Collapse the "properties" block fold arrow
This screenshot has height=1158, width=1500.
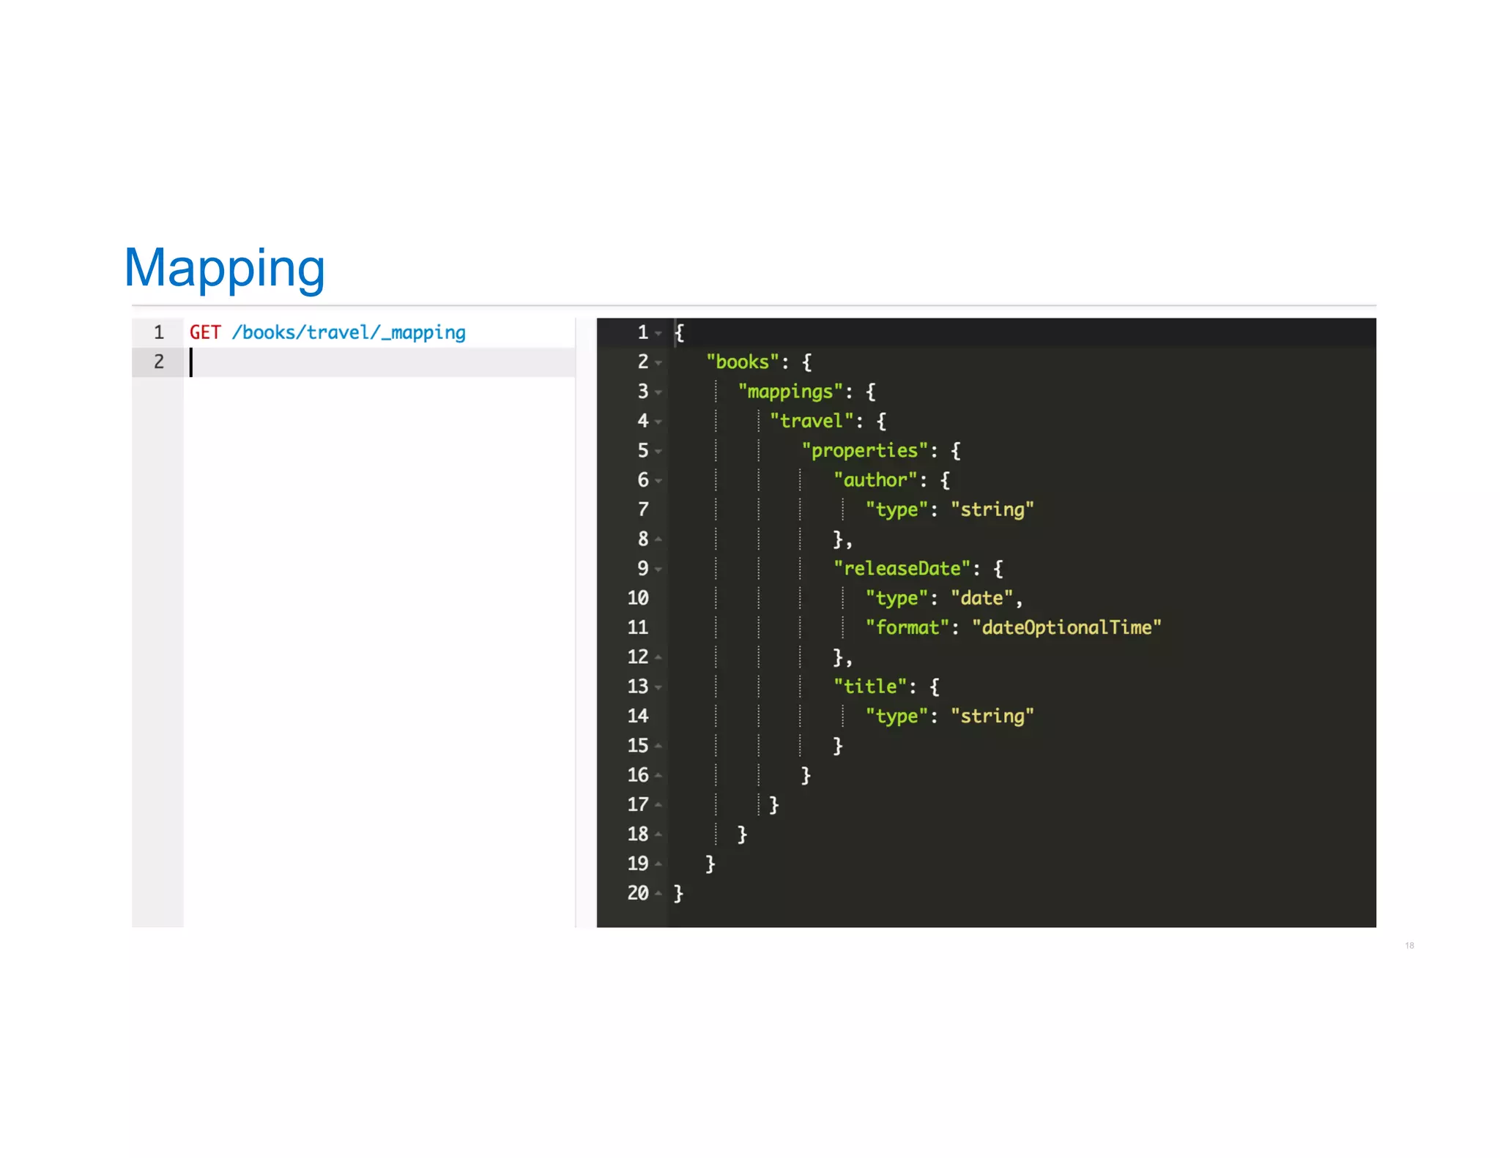tap(658, 452)
